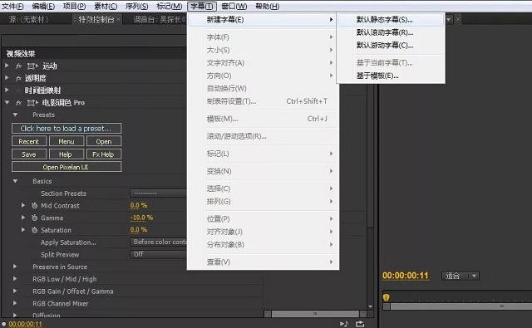The width and height of the screenshot is (532, 328).
Task: Expand the 运动 effect
Action: pos(7,66)
